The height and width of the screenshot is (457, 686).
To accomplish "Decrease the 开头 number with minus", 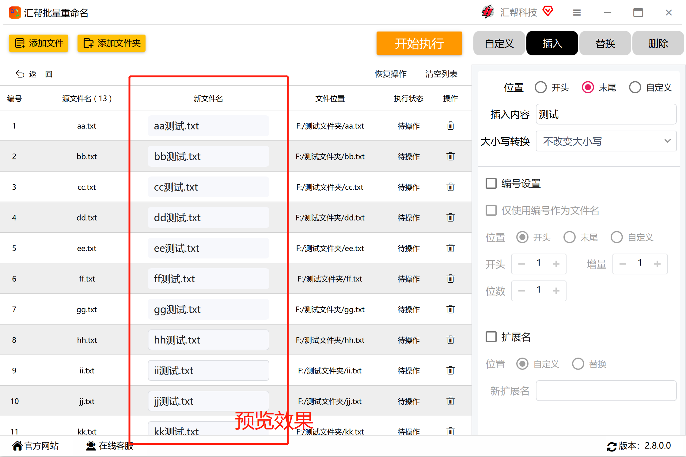I will [521, 264].
